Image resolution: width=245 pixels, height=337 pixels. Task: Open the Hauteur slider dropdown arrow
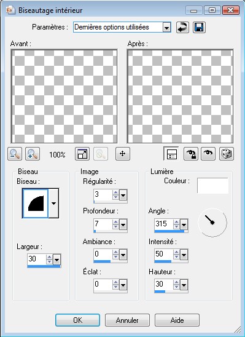point(184,285)
